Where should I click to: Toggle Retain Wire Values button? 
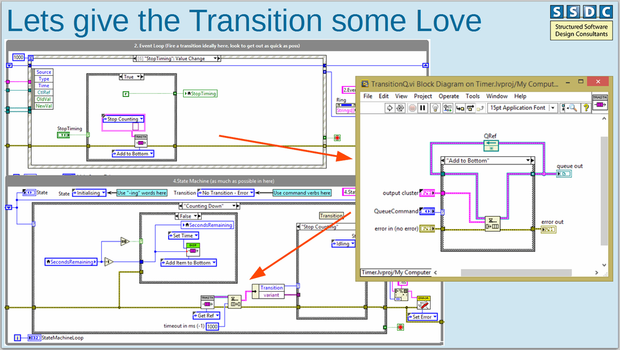(x=447, y=108)
